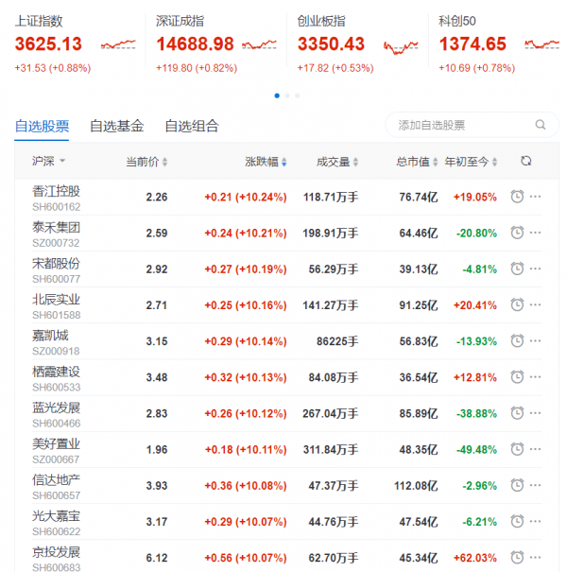
Task: Set alert reminder for 美好置业
Action: (517, 449)
